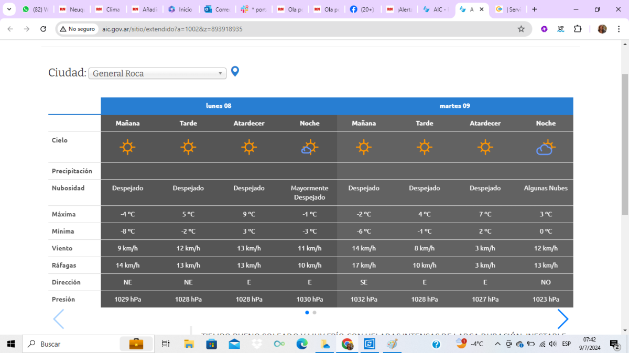Image resolution: width=629 pixels, height=353 pixels.
Task: Open a new browser tab
Action: point(535,9)
